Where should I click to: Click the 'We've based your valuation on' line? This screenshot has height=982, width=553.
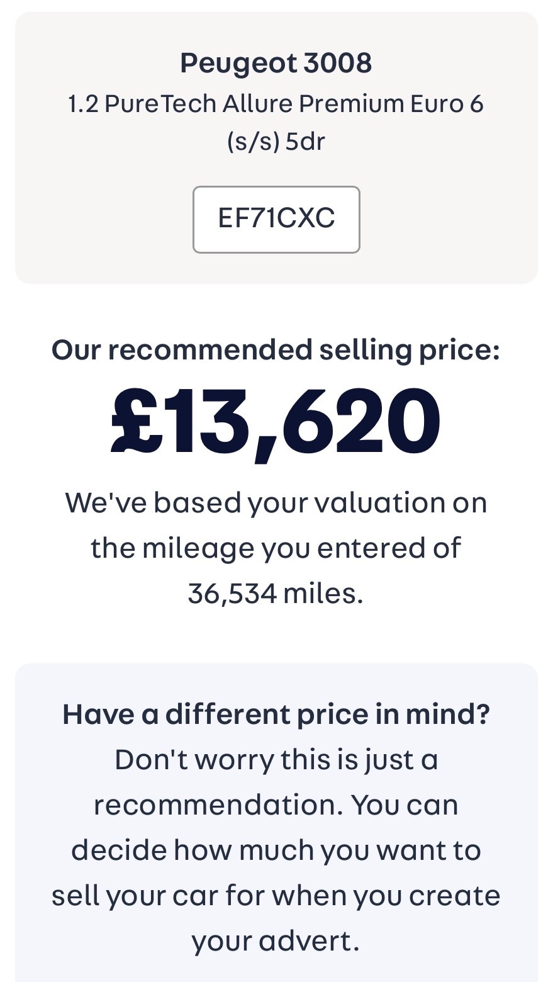[276, 503]
